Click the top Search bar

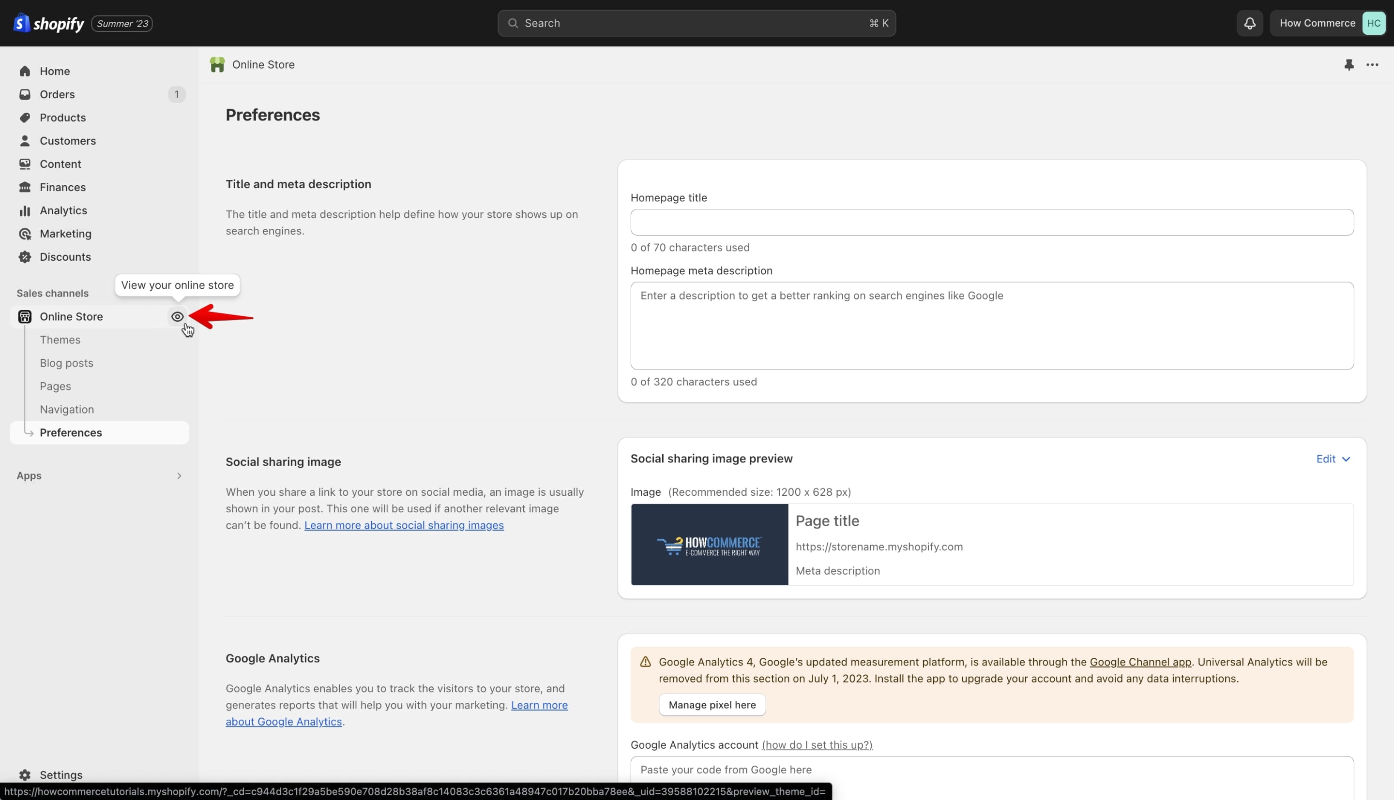point(697,23)
